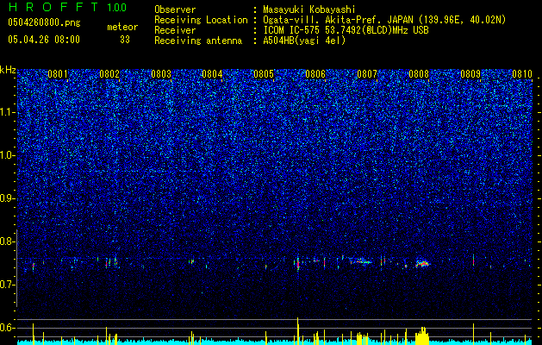
Task: Click the 0806 time marker
Action: [315, 73]
